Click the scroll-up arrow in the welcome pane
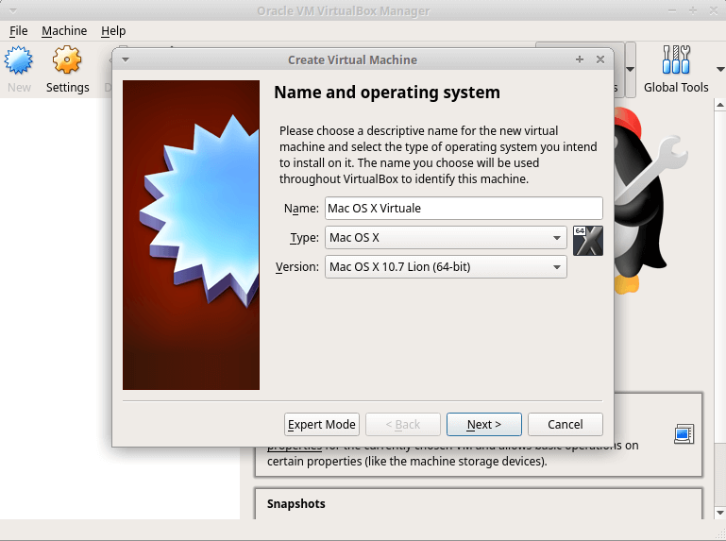726x541 pixels. pyautogui.click(x=720, y=105)
